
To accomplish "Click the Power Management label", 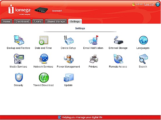I will click(x=68, y=67).
